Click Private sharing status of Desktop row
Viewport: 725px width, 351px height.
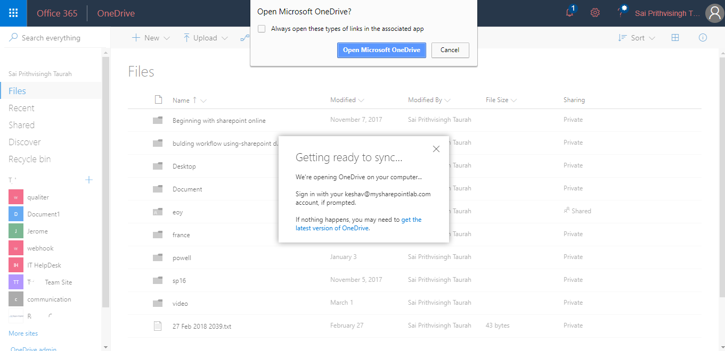click(573, 165)
